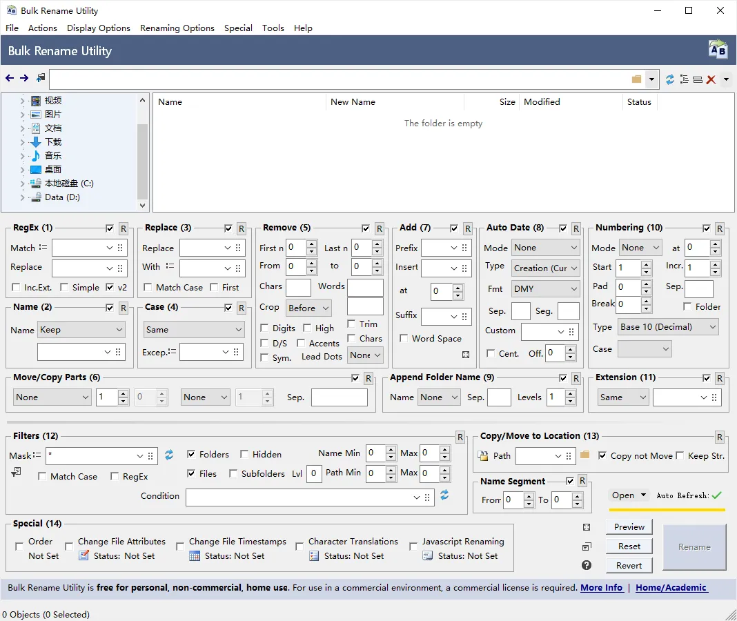The image size is (737, 621).
Task: Click the blue refresh icon in top toolbar
Action: coord(670,79)
